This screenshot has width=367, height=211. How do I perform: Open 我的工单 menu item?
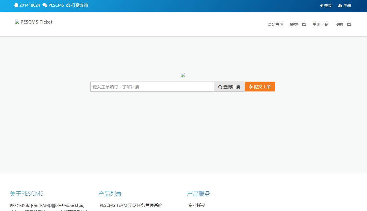pyautogui.click(x=343, y=24)
